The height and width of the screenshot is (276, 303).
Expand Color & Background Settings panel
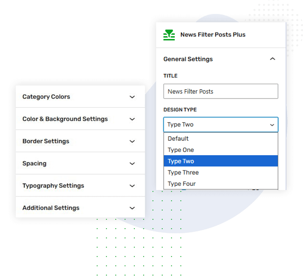click(x=65, y=119)
